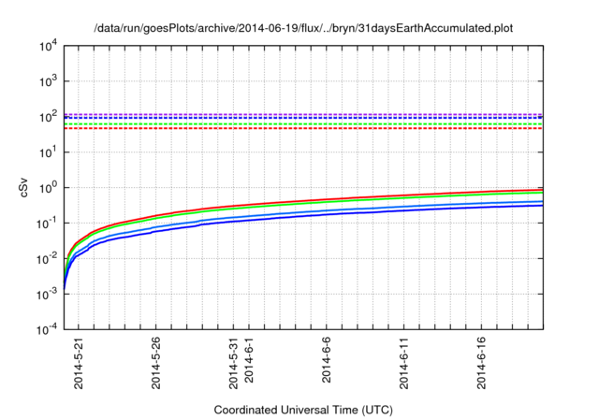Click the 10^4 y-axis tick label
Viewport: 599px width, 419px height.
48,46
